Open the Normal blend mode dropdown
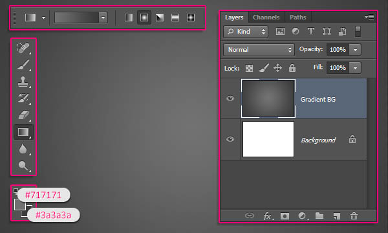The height and width of the screenshot is (233, 388). tap(259, 50)
